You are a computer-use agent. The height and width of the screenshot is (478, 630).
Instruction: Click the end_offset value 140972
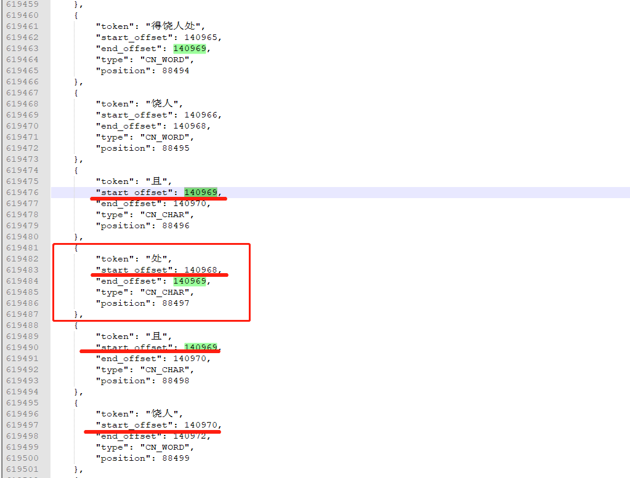190,436
